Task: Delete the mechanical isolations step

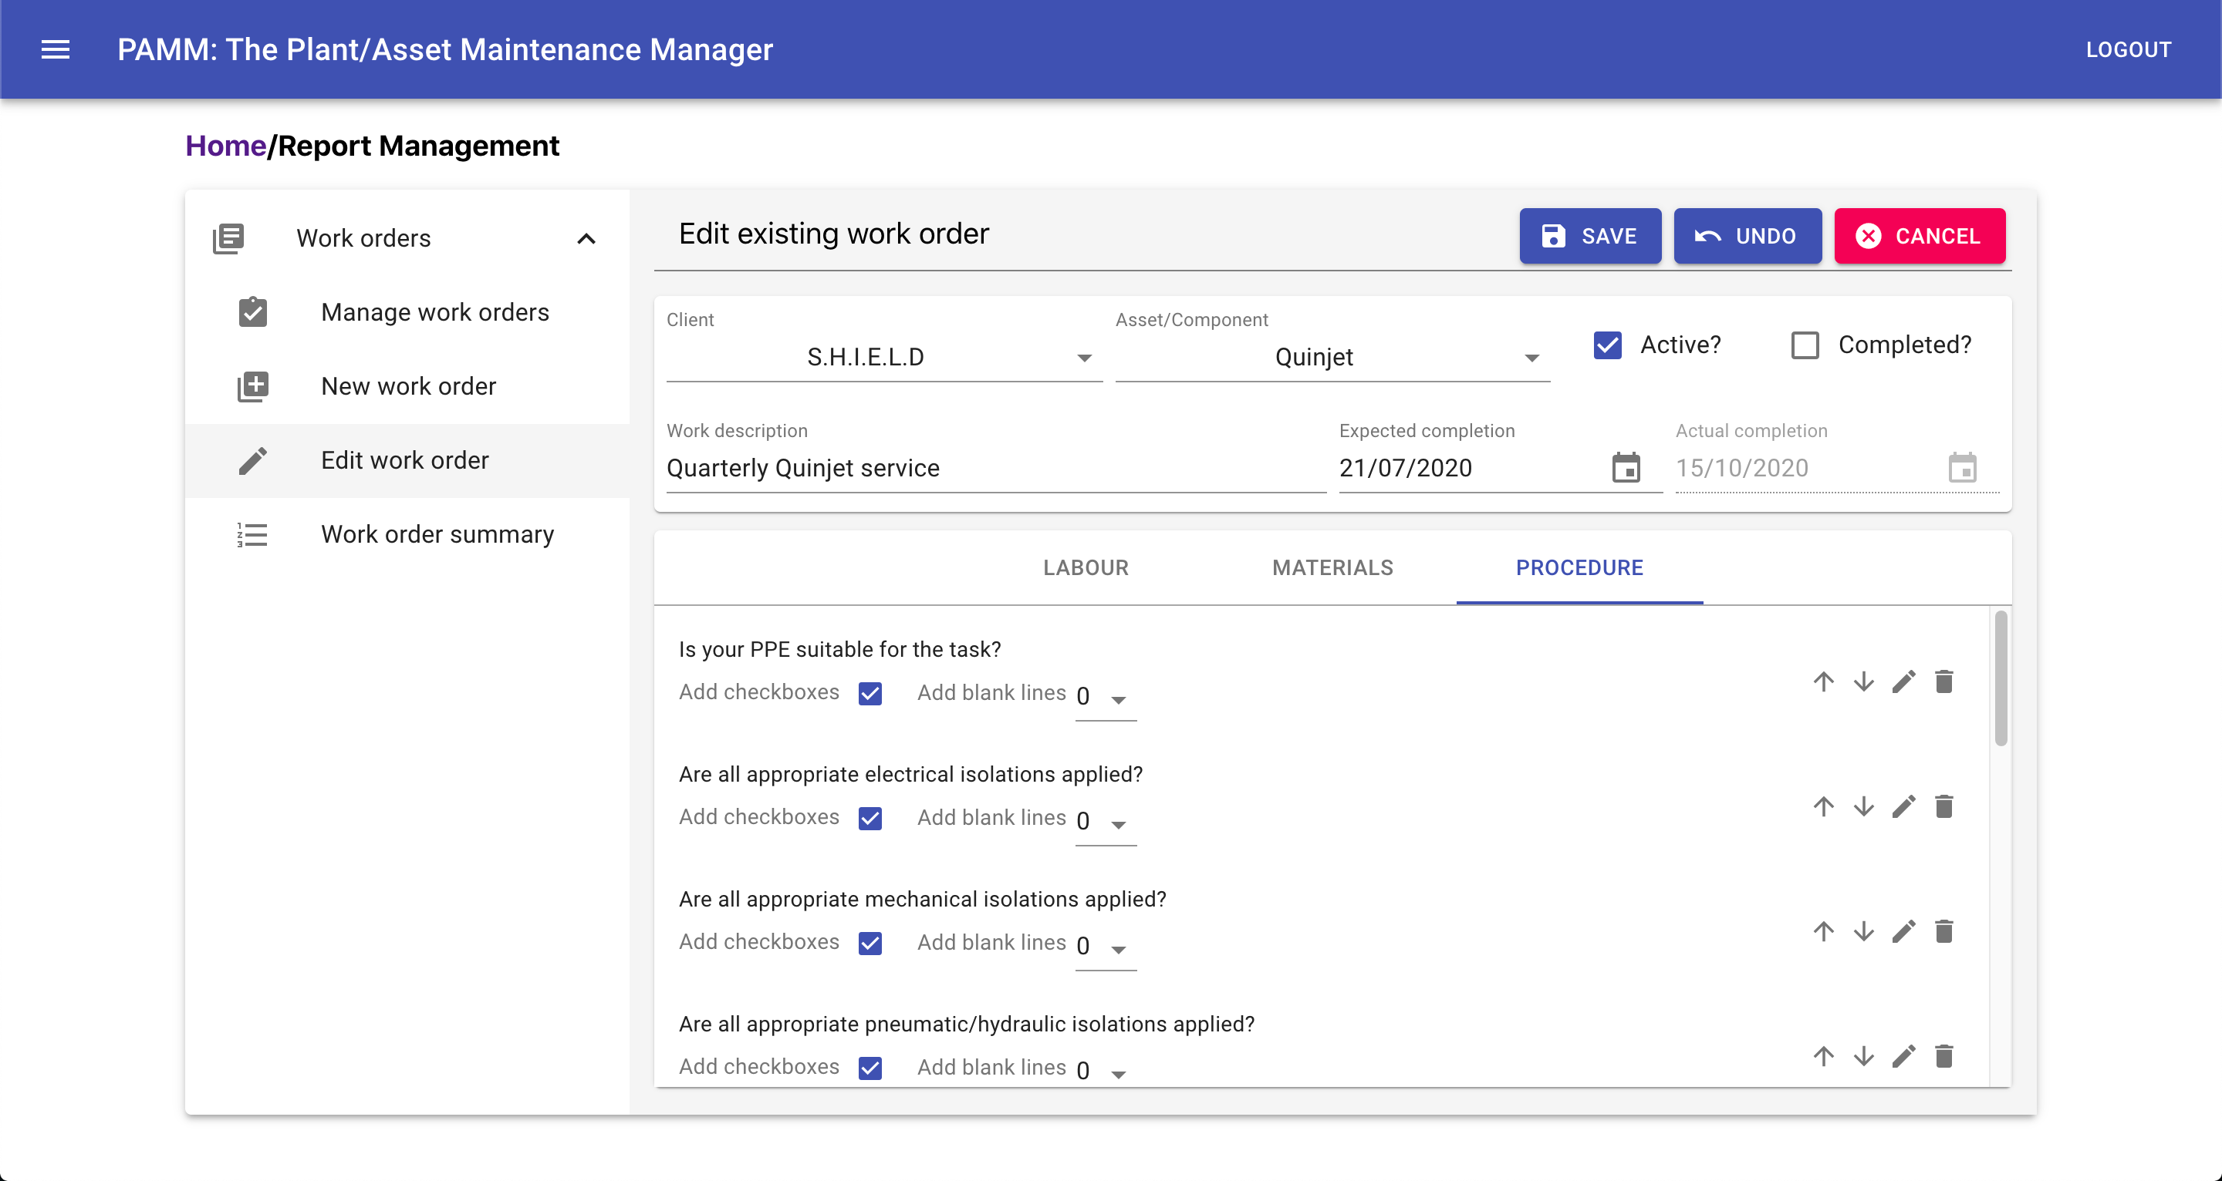Action: coord(1943,932)
